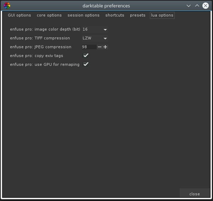Click the JPEG compression value field
This screenshot has width=213, height=201.
(x=89, y=47)
